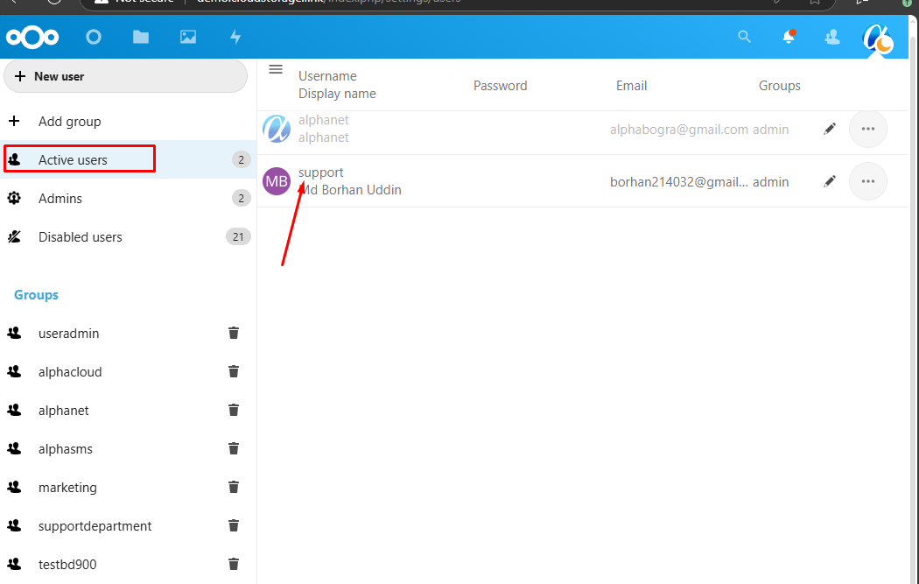Edit the alphanet user with pencil icon

click(830, 130)
